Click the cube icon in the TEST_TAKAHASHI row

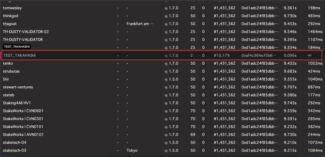click(x=166, y=55)
